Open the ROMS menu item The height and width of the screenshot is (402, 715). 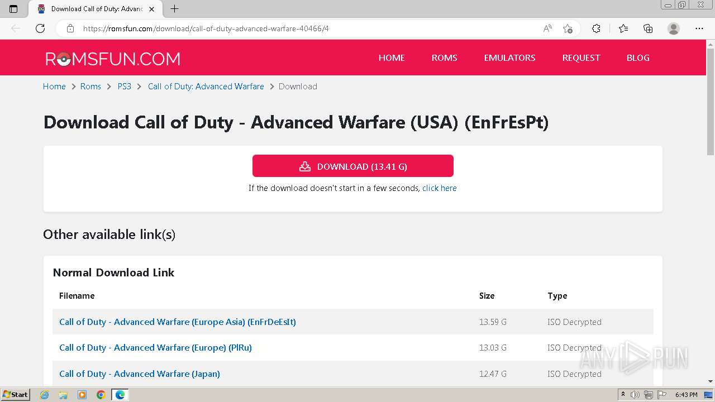point(444,58)
